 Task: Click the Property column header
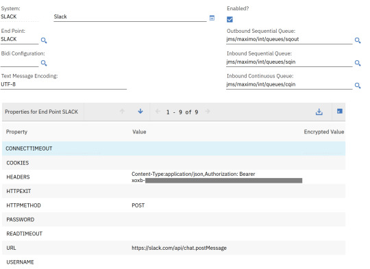point(16,132)
